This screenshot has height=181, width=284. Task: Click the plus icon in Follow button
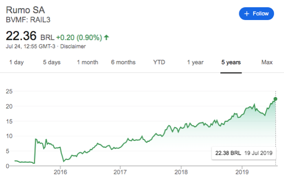tap(247, 14)
